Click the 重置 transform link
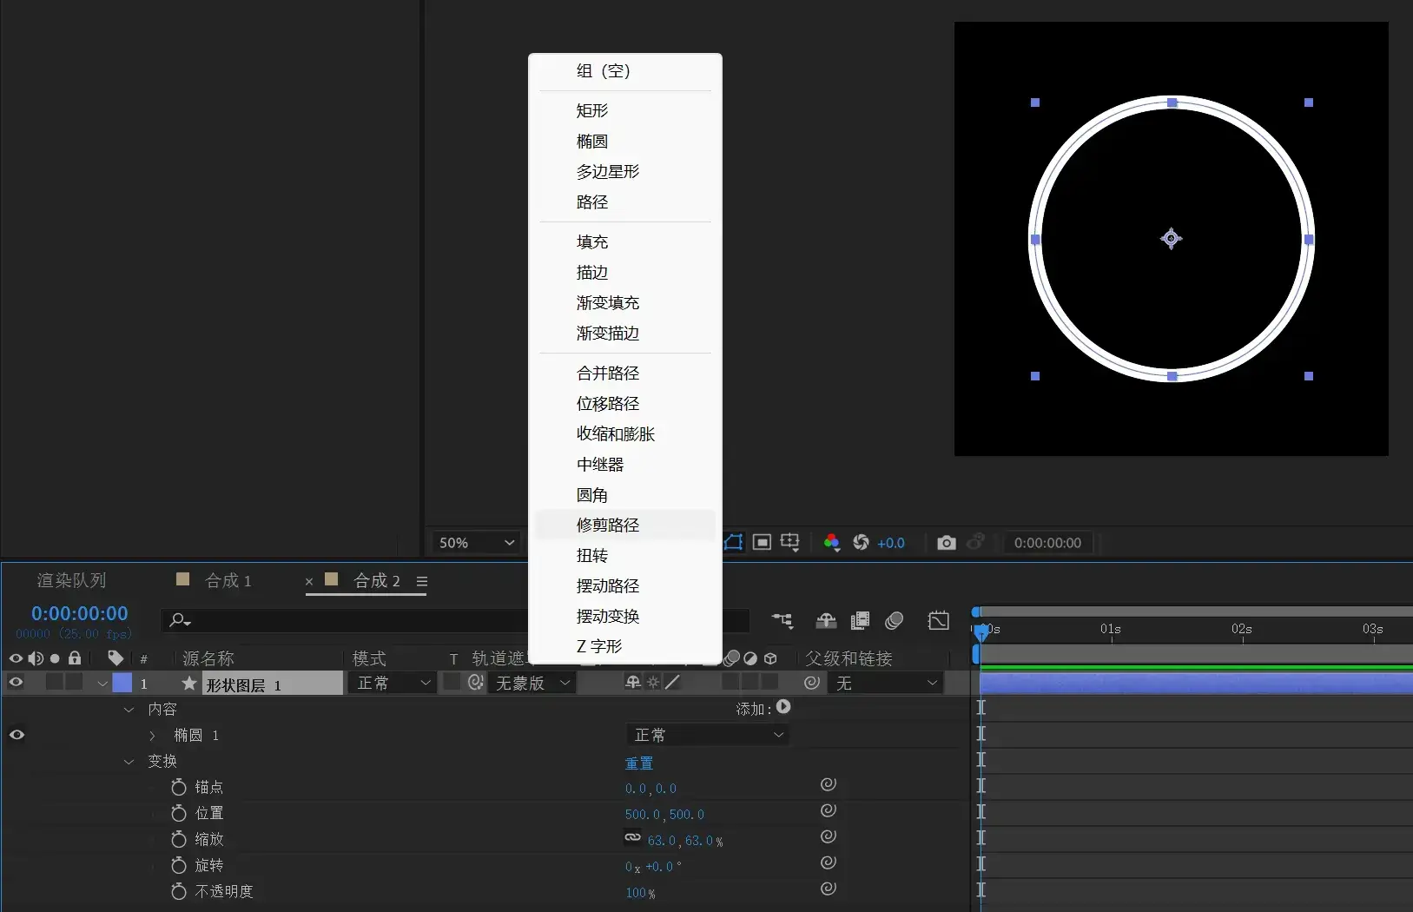Image resolution: width=1413 pixels, height=912 pixels. [639, 763]
